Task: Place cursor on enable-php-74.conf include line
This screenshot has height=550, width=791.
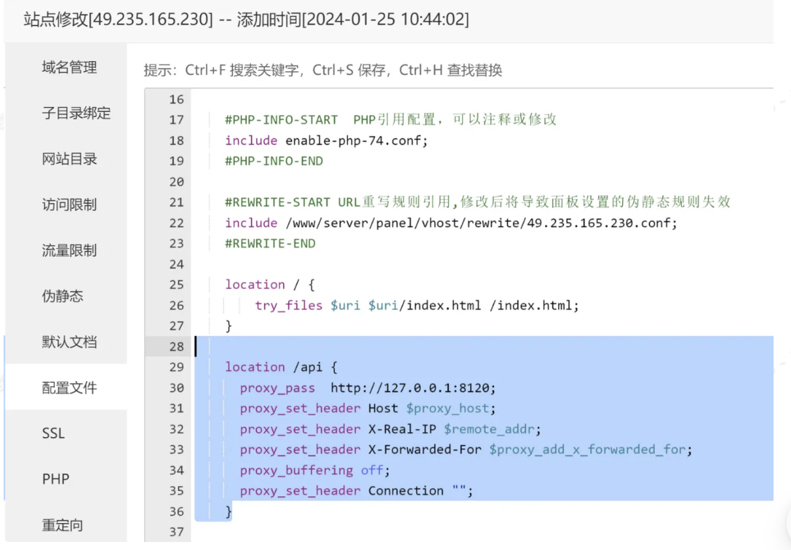Action: tap(326, 140)
